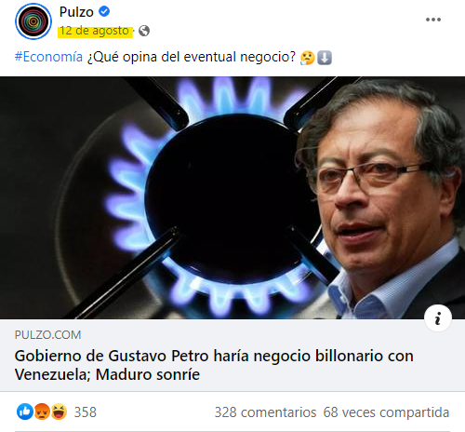Open the post date 12 de agosto
The height and width of the screenshot is (432, 465).
tap(94, 31)
